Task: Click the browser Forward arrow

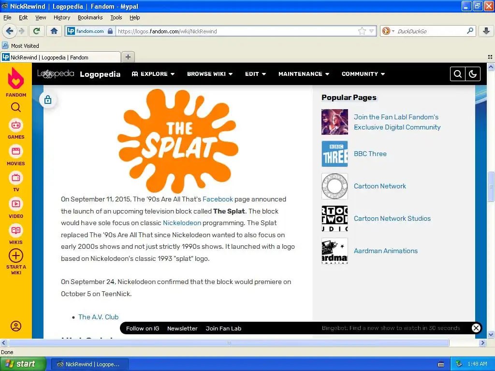Action: [21, 31]
